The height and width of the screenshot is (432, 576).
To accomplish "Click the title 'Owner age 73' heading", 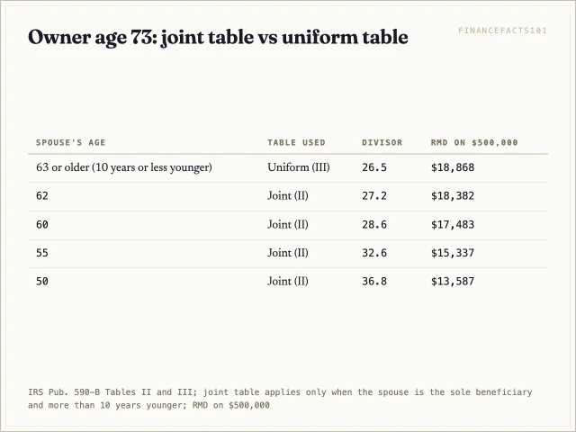I will (x=218, y=38).
